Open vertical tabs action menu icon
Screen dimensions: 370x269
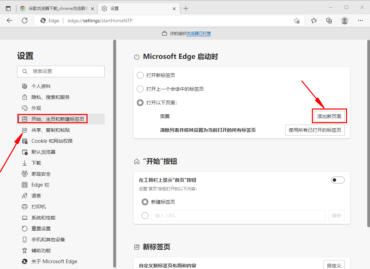click(x=8, y=9)
